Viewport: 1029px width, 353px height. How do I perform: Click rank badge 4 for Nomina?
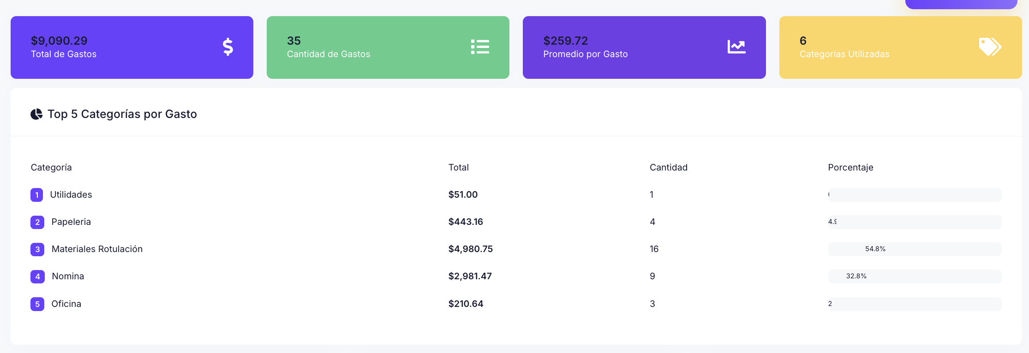click(37, 277)
